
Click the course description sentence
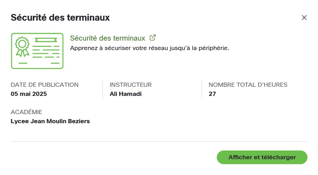pos(149,48)
